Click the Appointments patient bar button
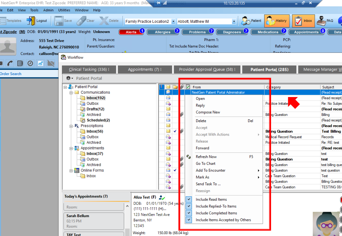 (x=306, y=32)
